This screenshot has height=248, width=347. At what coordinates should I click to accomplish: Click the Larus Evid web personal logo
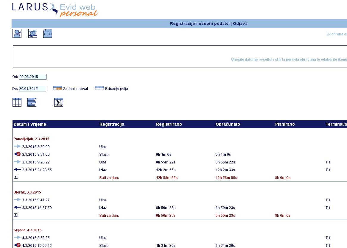pyautogui.click(x=55, y=9)
